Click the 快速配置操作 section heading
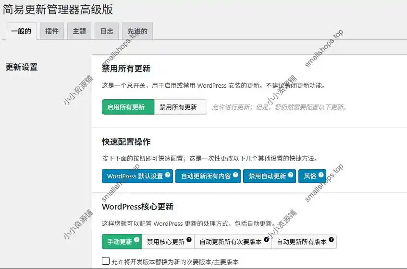Screen dimensions: 407x269 pos(126,142)
